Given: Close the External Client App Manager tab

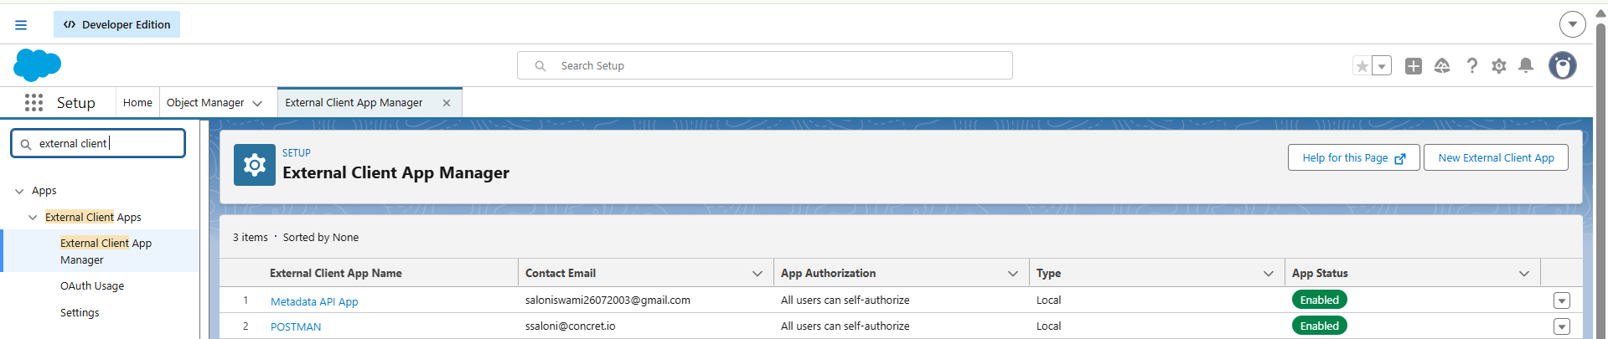Looking at the screenshot, I should (x=447, y=103).
